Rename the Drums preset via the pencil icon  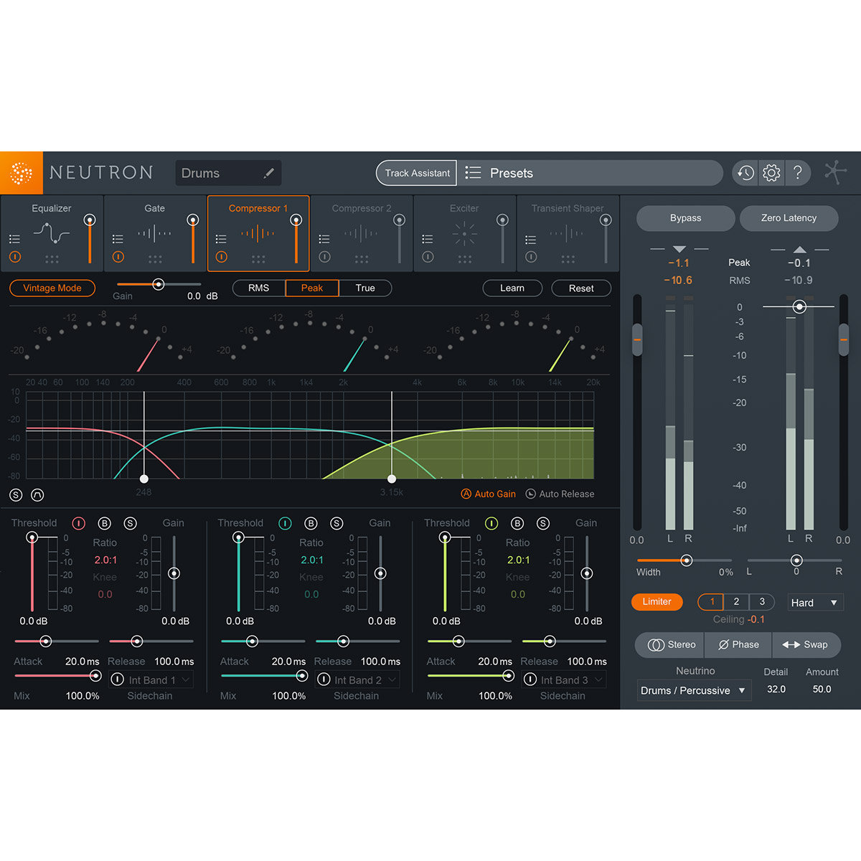268,172
